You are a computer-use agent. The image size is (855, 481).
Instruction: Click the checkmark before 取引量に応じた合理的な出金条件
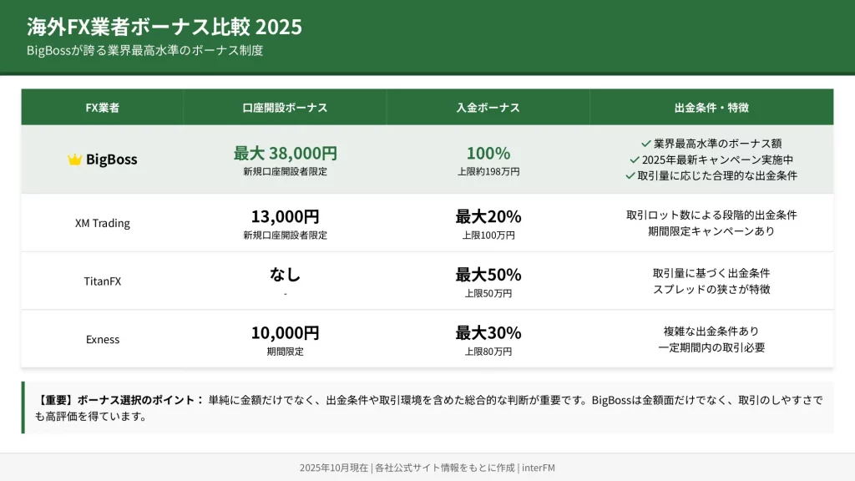[x=630, y=175]
